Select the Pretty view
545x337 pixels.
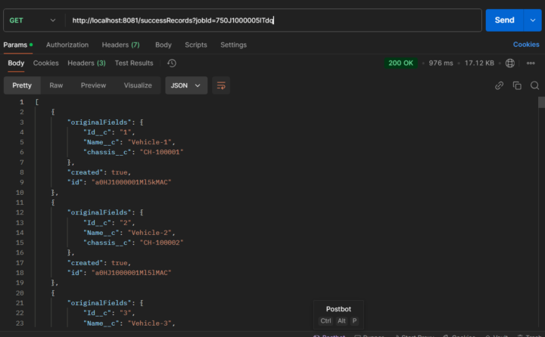click(x=22, y=85)
